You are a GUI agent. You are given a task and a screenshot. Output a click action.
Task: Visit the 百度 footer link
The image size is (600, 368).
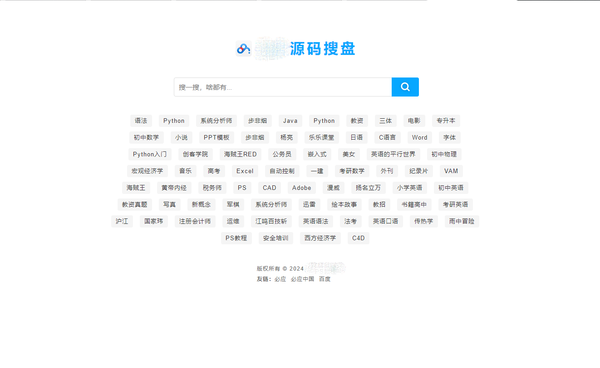(325, 279)
